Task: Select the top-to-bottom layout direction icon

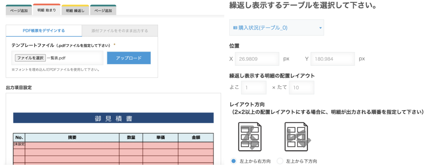Action: [297, 136]
